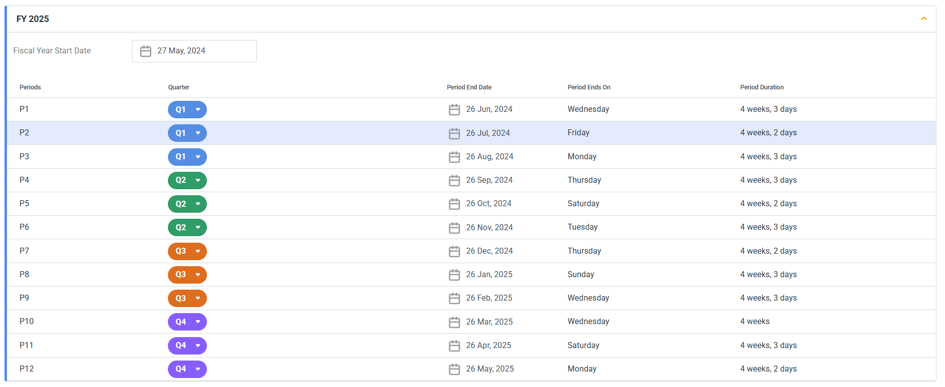Click the Period End Date column header
Image resolution: width=945 pixels, height=387 pixels.
[x=469, y=87]
